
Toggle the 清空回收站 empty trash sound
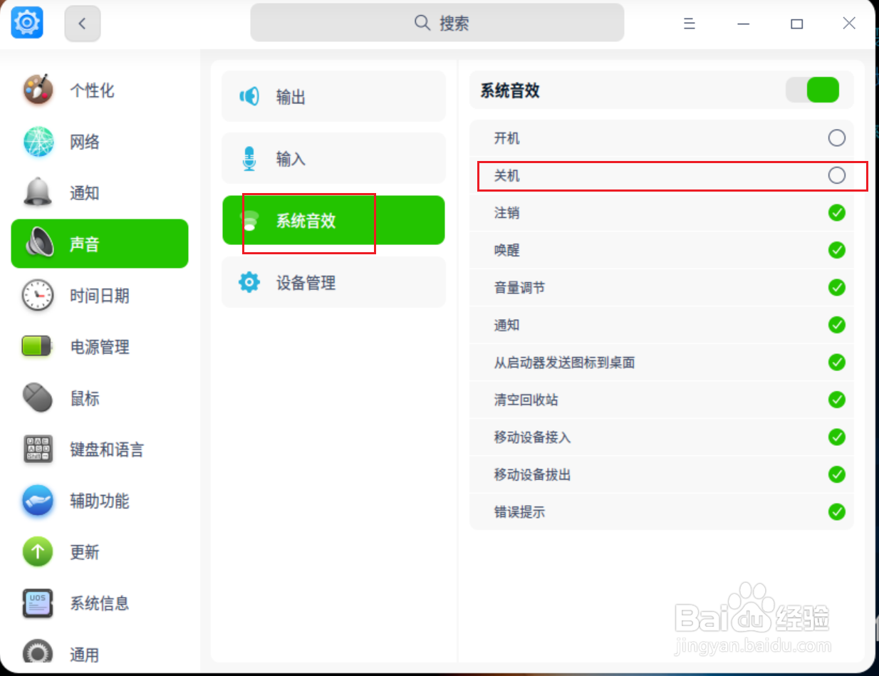(836, 400)
